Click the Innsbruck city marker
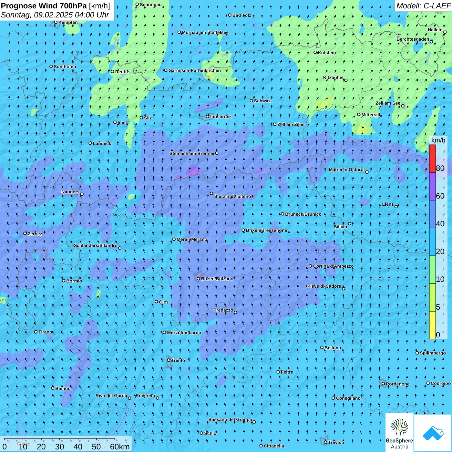 tap(208, 117)
